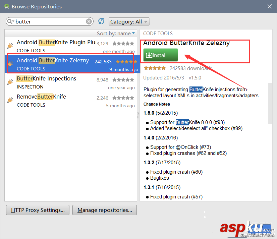The image size is (277, 239).
Task: Click version v1.5.0 label
Action: (x=195, y=78)
